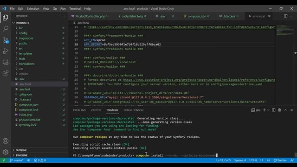Switch to composer.json editor tab
This screenshot has height=167, width=297.
coord(197,16)
